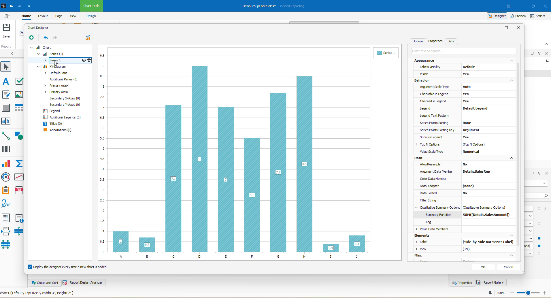
Task: Adjust the zoom slider handle in status bar
Action: pyautogui.click(x=528, y=293)
